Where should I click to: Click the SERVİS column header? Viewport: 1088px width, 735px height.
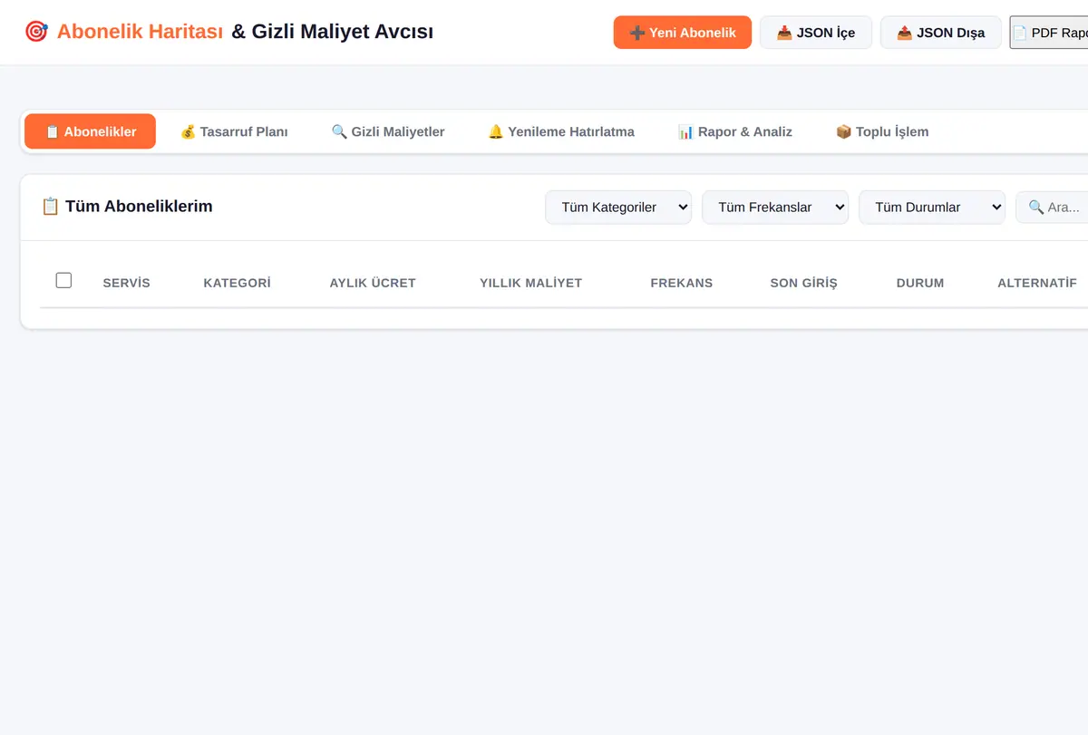pos(127,283)
